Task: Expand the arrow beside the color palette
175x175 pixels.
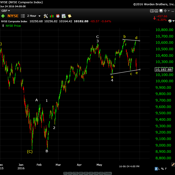Action: pos(173,21)
